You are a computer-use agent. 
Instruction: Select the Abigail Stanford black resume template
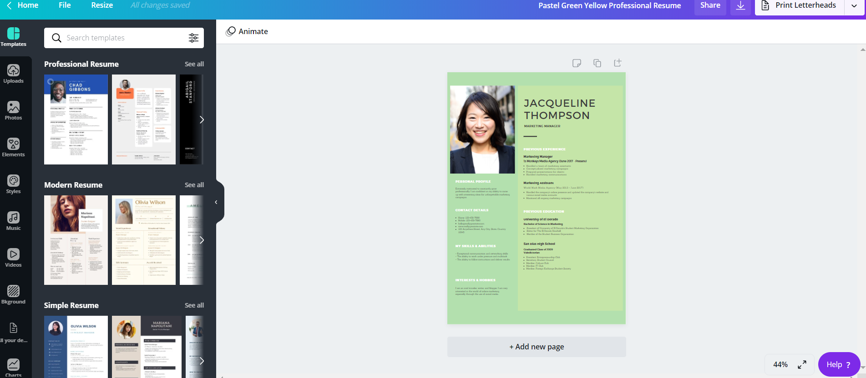[x=191, y=119]
